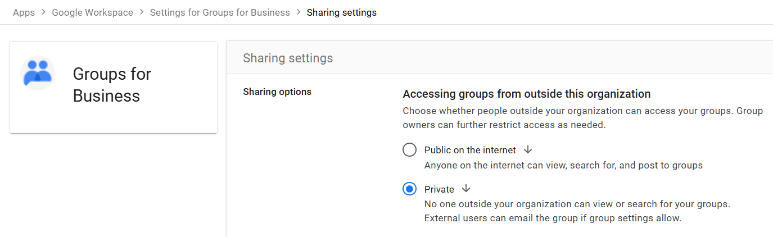
Task: Go to Google Workspace breadcrumb
Action: point(93,12)
